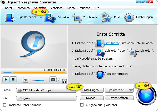Screen dimensions: 158x111
Task: Open the Schneiden menu
Action: coord(56,8)
